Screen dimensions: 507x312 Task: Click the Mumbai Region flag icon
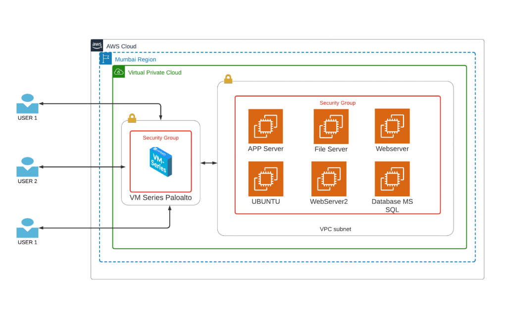click(105, 58)
